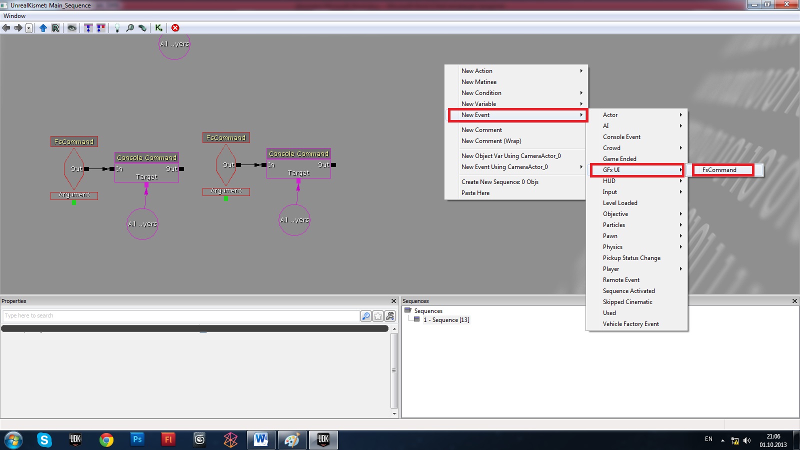Choose New Matinee from the context menu
This screenshot has width=800, height=450.
tap(516, 82)
